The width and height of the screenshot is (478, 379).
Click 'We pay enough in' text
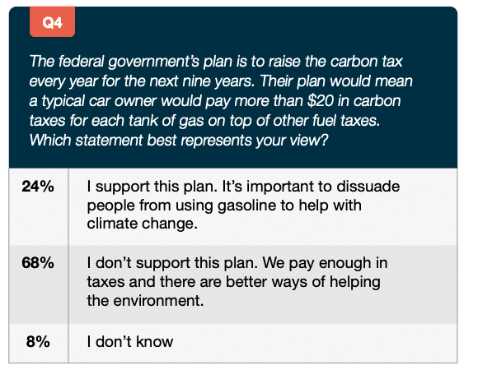(325, 263)
